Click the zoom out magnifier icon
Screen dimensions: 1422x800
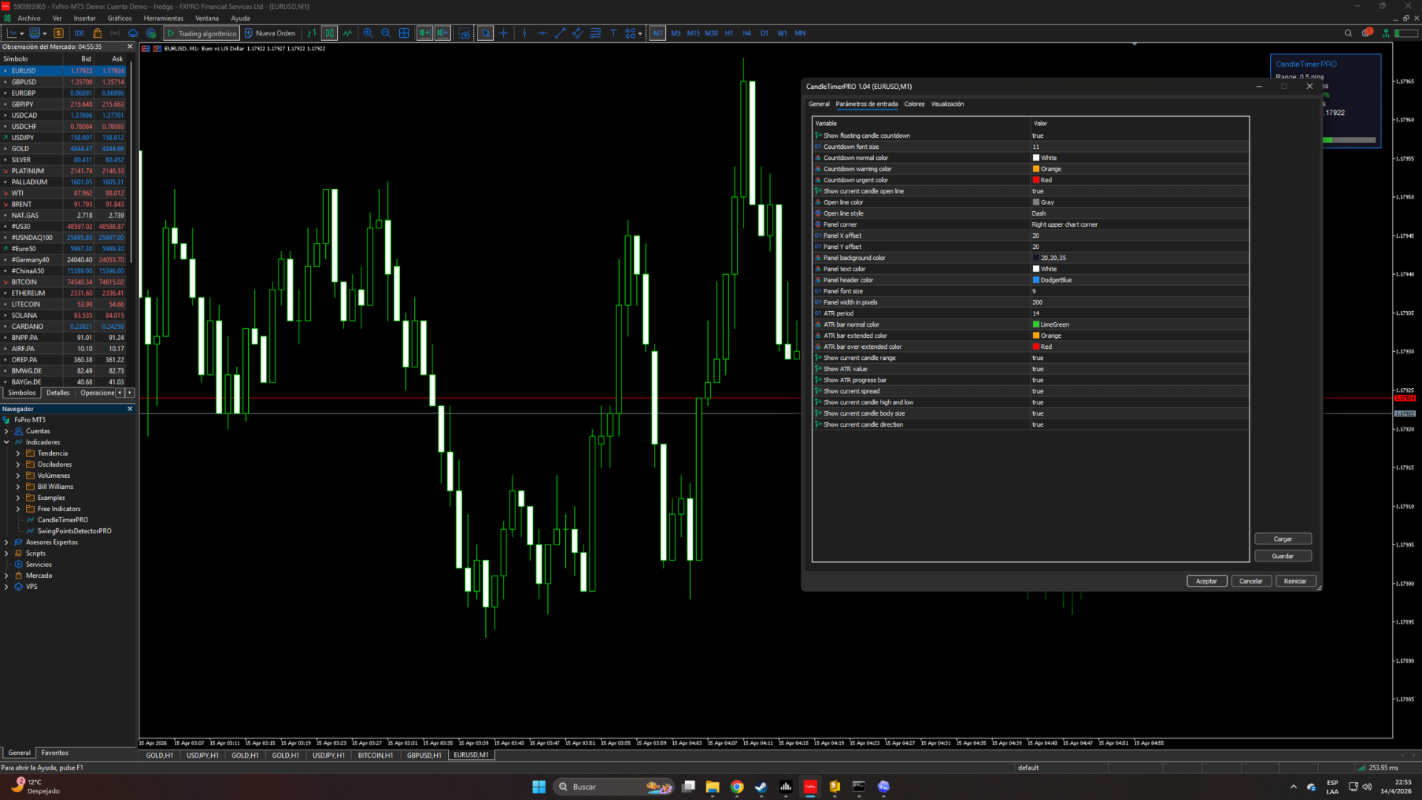point(386,33)
